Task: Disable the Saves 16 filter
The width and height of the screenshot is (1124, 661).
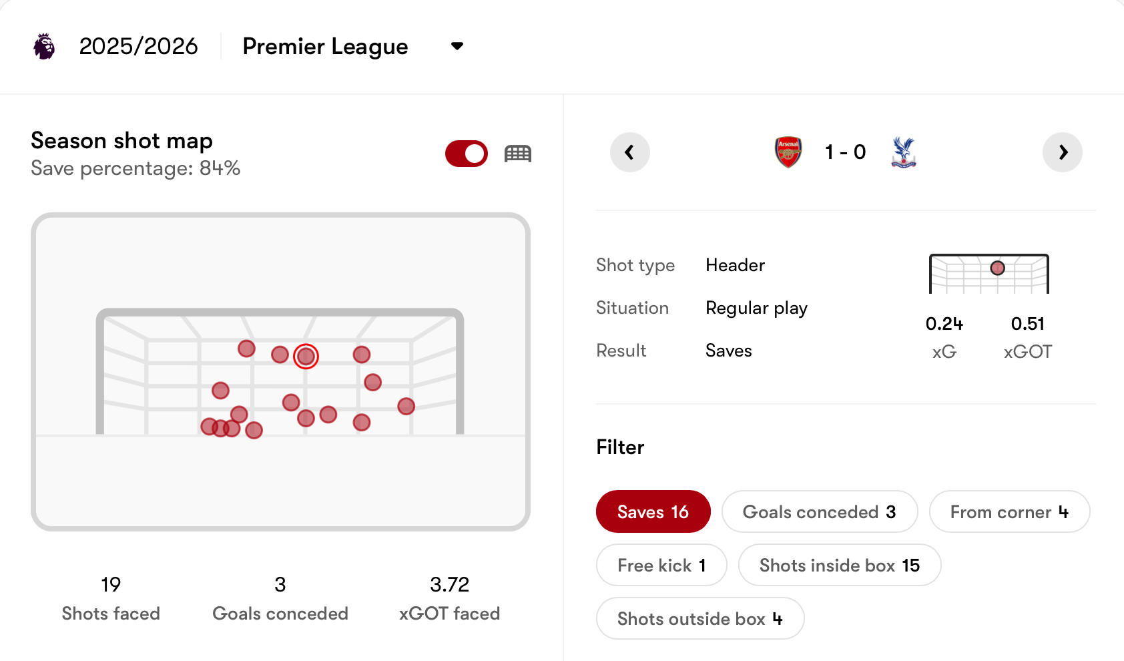Action: [x=653, y=512]
